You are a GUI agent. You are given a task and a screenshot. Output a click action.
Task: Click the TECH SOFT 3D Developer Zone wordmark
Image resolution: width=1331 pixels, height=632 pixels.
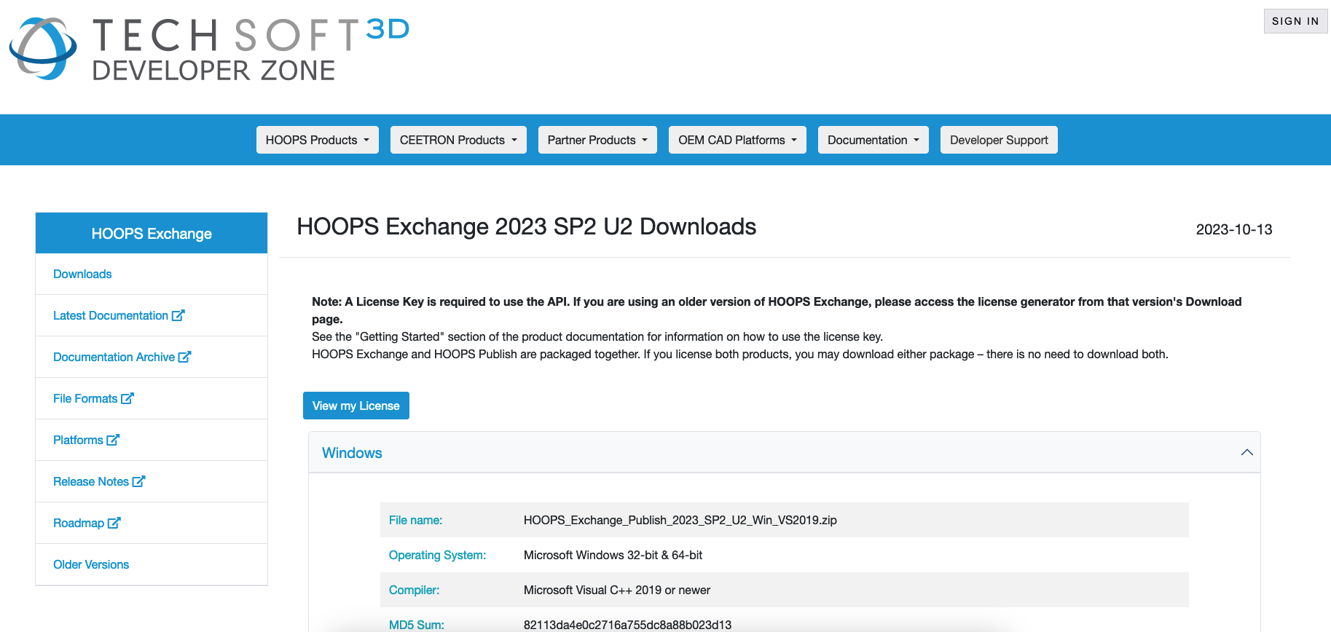click(x=251, y=49)
